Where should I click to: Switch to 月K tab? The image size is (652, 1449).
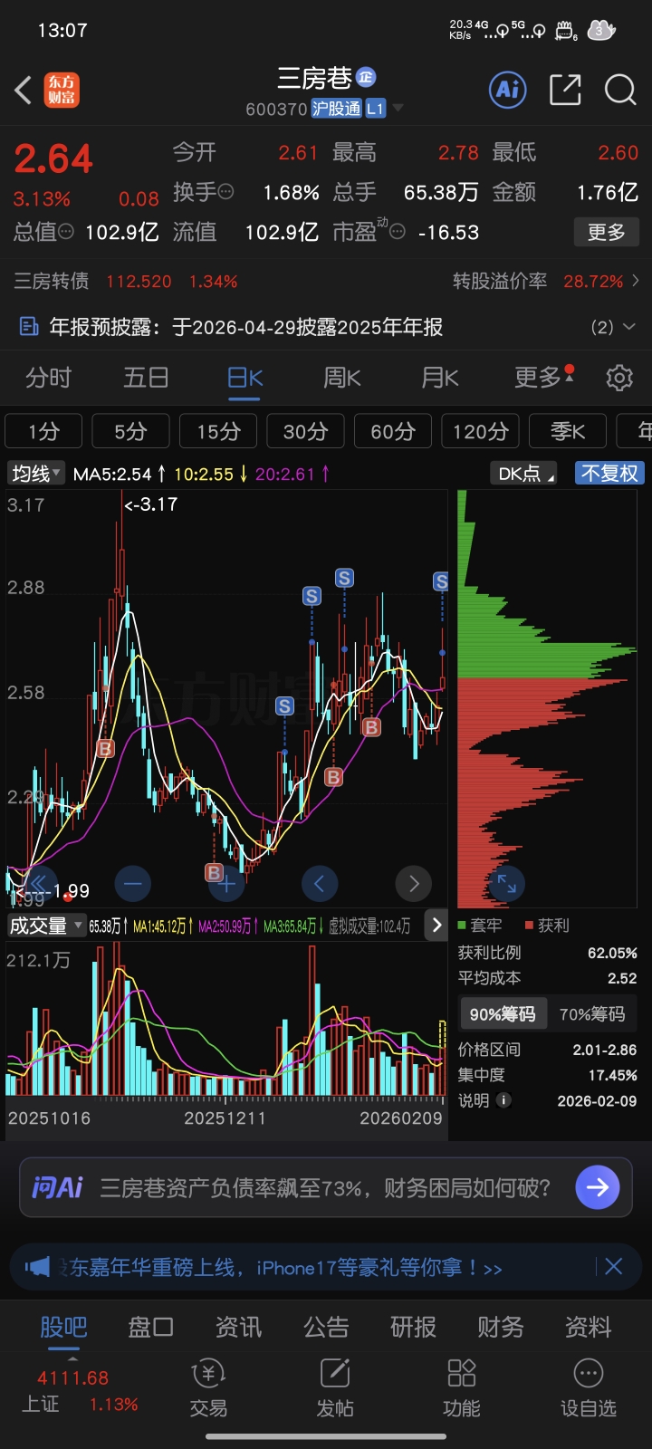click(x=440, y=377)
